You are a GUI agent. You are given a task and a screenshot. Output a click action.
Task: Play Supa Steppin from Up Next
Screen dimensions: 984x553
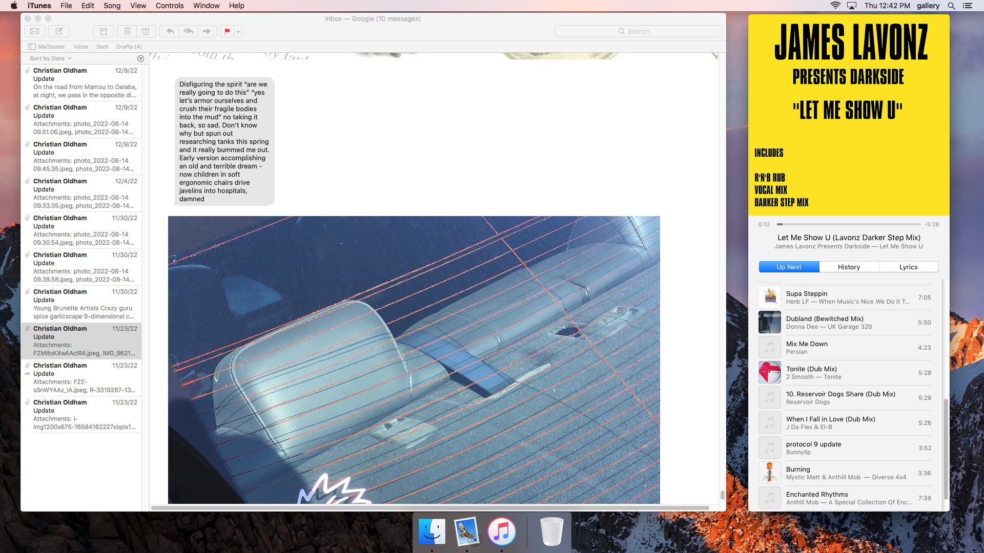846,297
